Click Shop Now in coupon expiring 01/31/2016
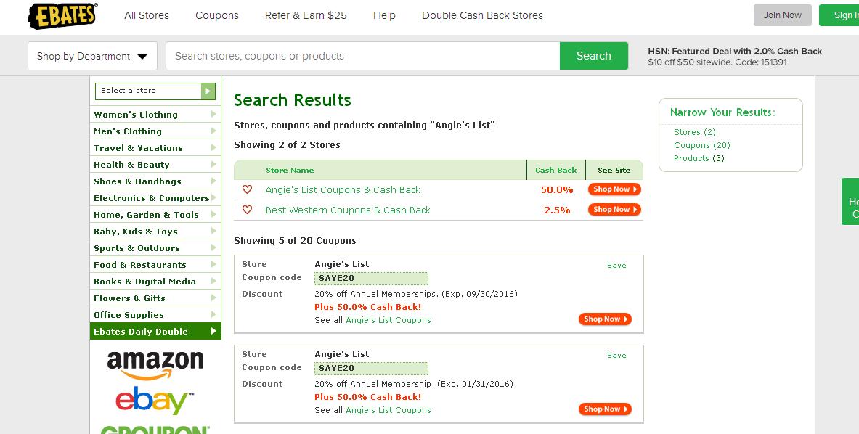 [x=605, y=409]
